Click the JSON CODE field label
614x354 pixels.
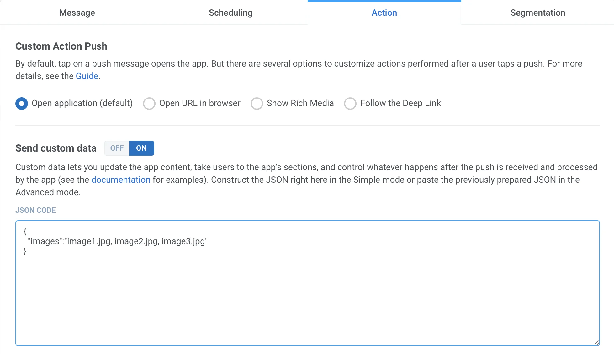(36, 210)
